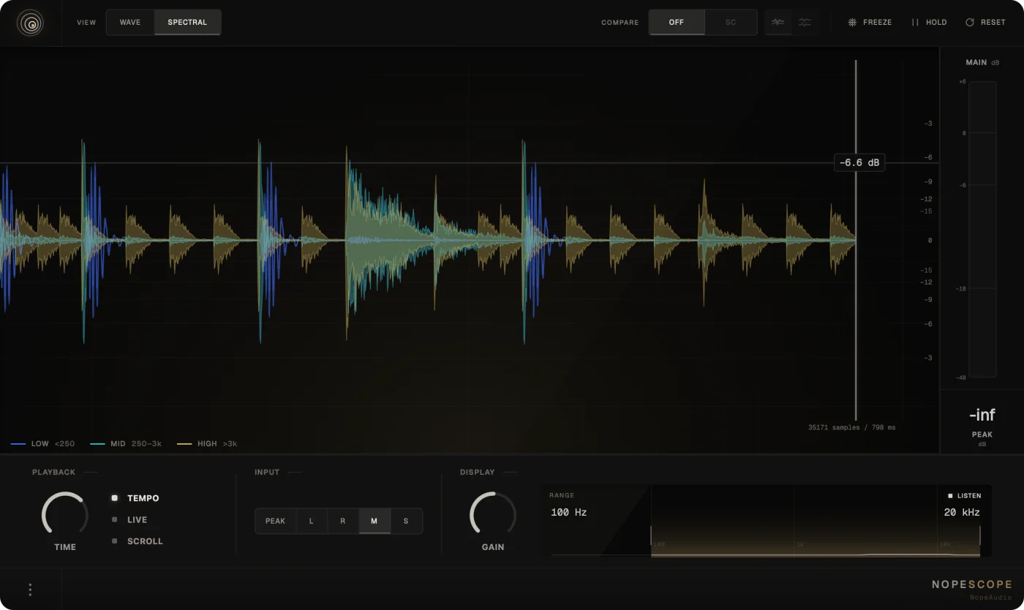
Task: Click the Main dB level meter bar
Action: click(x=982, y=230)
